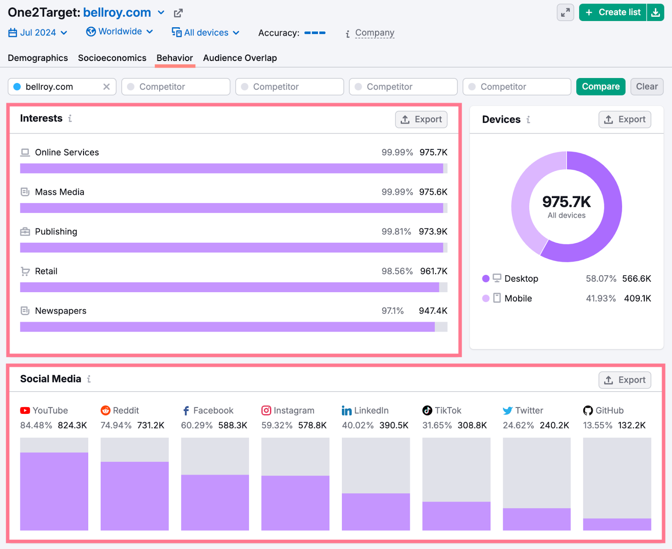The image size is (672, 549).
Task: Click the LinkedIn logo icon
Action: coord(346,410)
